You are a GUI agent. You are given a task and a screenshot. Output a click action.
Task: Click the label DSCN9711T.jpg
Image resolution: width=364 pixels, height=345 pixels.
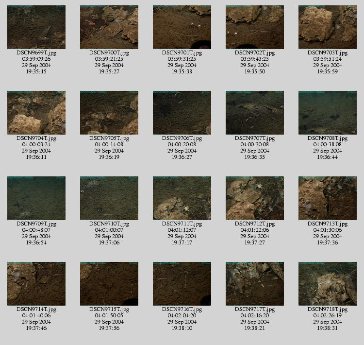182,224
